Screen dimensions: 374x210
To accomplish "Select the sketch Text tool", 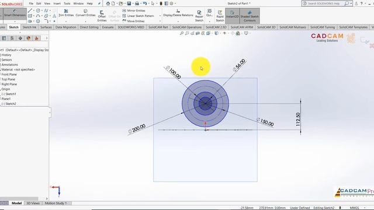I will [x=54, y=16].
